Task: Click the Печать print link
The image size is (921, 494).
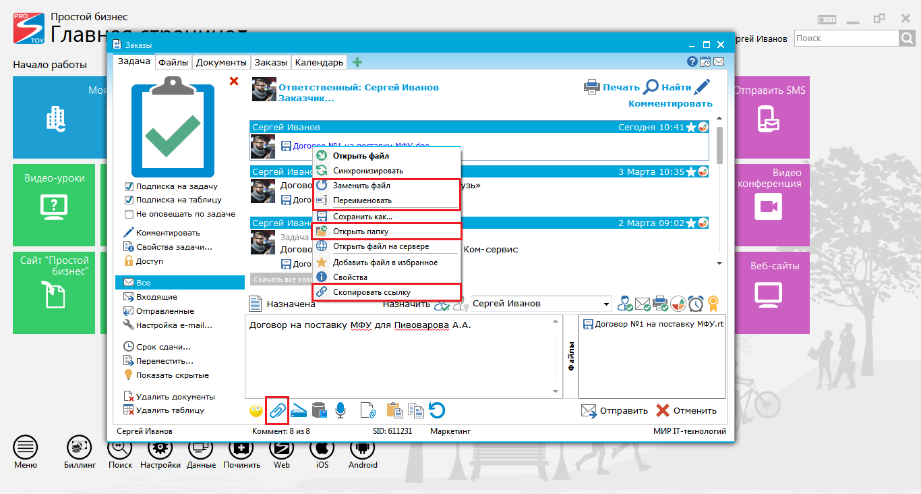Action: pos(612,87)
